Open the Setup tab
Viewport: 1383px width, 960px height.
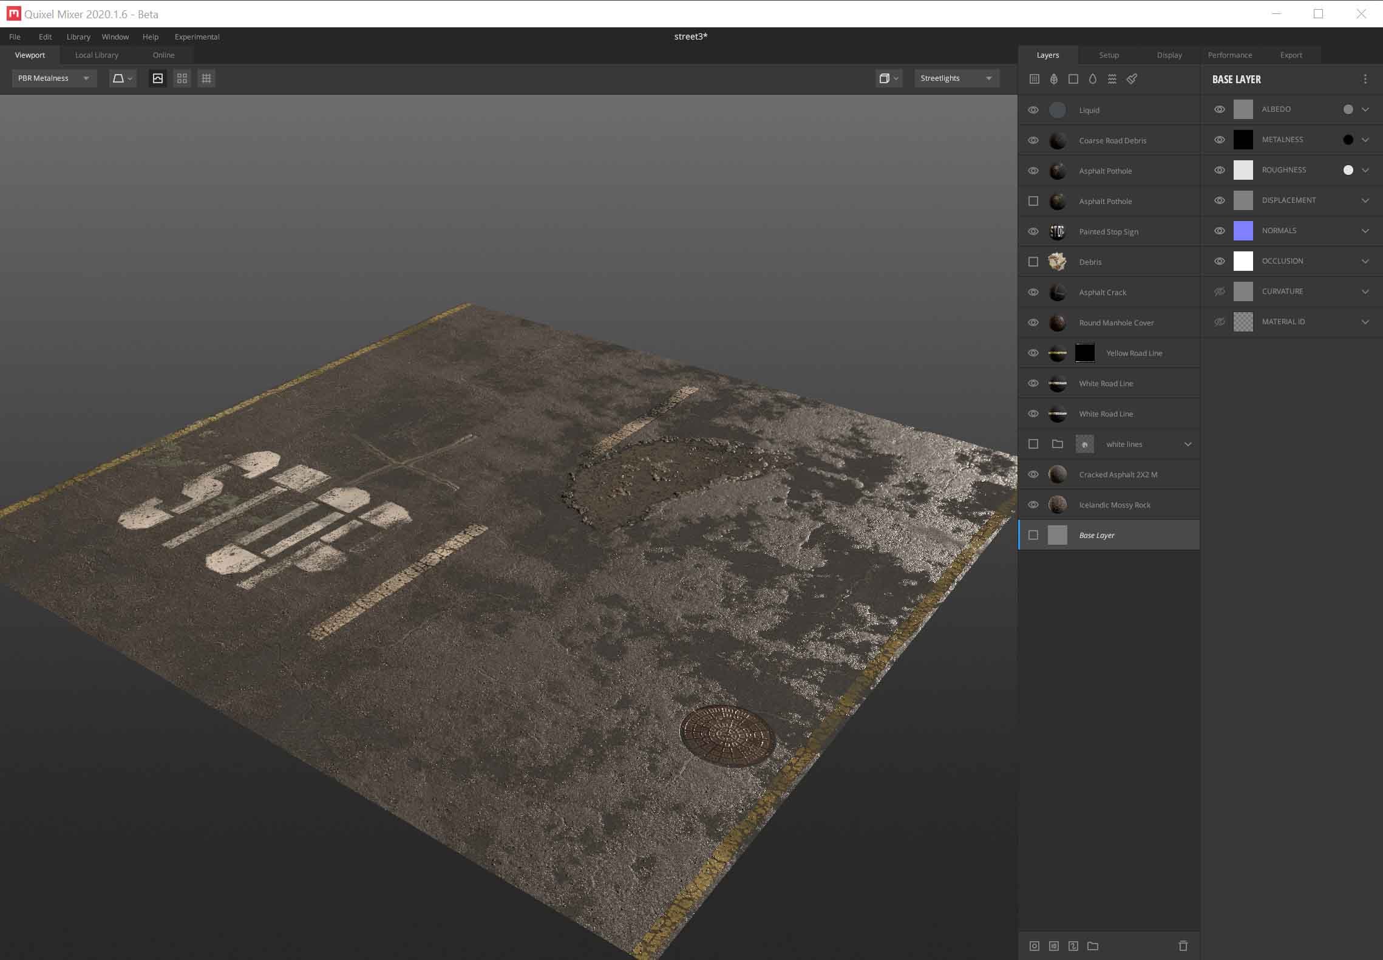click(x=1109, y=55)
